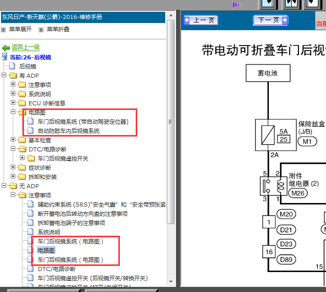Screen dimensions: 326x292
Task: Collapse the DTC/电路诊断 folder node
Action: pyautogui.click(x=13, y=148)
